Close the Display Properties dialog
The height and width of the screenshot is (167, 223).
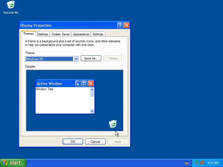127,25
